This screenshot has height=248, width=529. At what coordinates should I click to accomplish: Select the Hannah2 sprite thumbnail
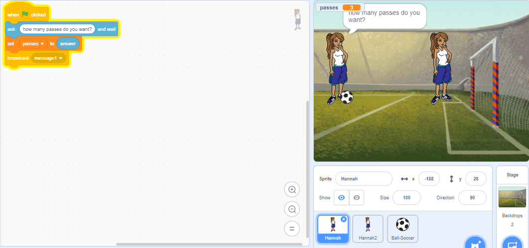pyautogui.click(x=367, y=228)
